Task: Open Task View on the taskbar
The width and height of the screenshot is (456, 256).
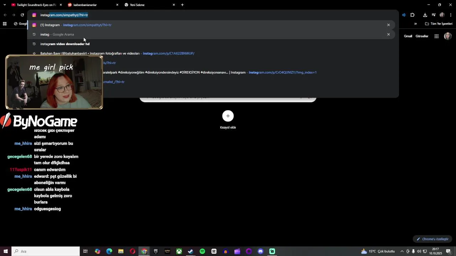Action: pos(85,251)
